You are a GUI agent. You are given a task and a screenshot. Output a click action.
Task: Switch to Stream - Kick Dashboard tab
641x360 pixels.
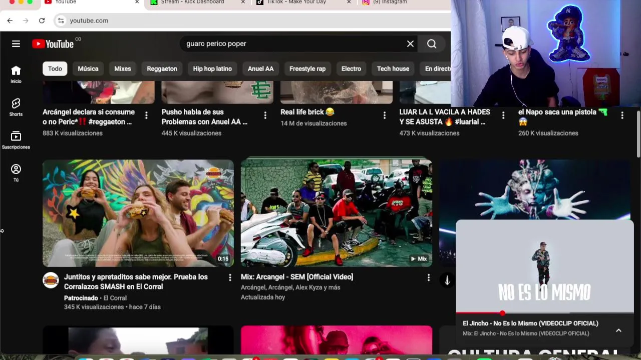click(193, 2)
